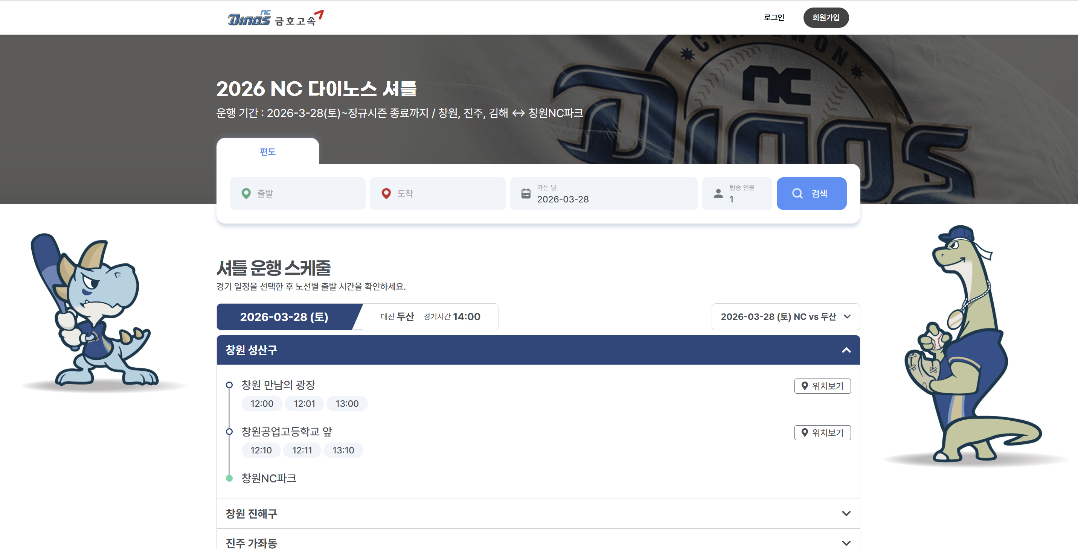Click the passenger person icon
Screen dimensions: 1078x549
[x=718, y=193]
